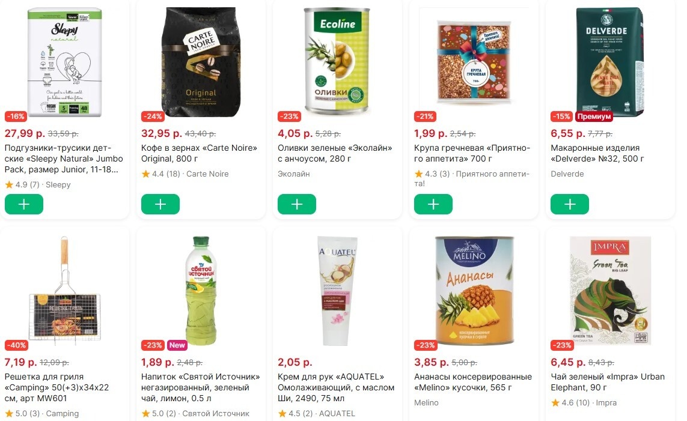Open the Melino brand link
This screenshot has height=421, width=687.
coord(426,402)
